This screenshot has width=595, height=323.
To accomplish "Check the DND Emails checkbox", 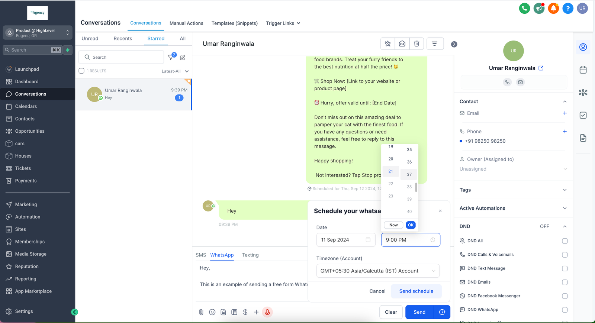I will pos(565,282).
